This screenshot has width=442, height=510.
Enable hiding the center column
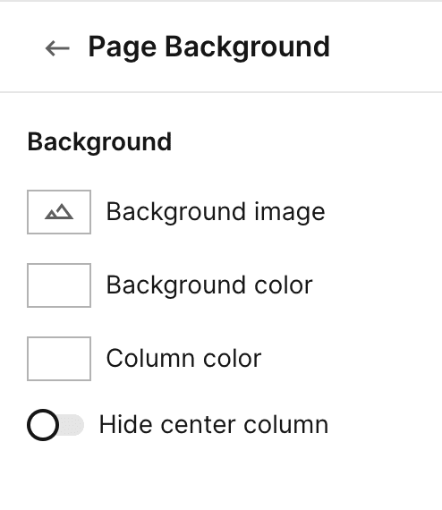point(55,425)
